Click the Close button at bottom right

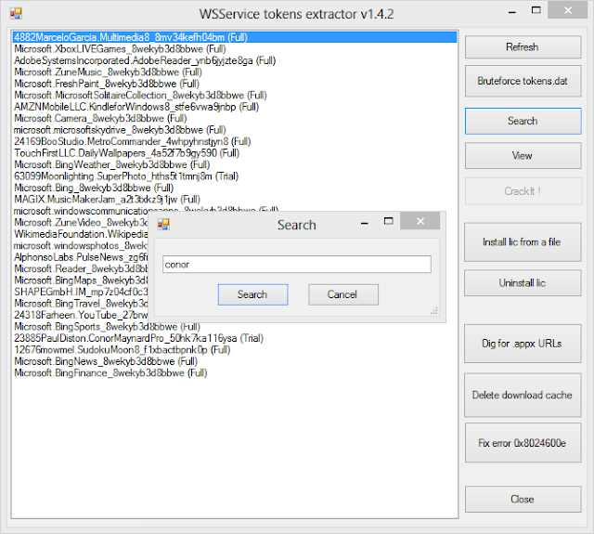coord(523,499)
